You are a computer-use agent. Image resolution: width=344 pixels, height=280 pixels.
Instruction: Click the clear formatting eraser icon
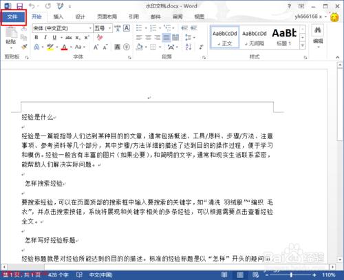click(x=100, y=37)
